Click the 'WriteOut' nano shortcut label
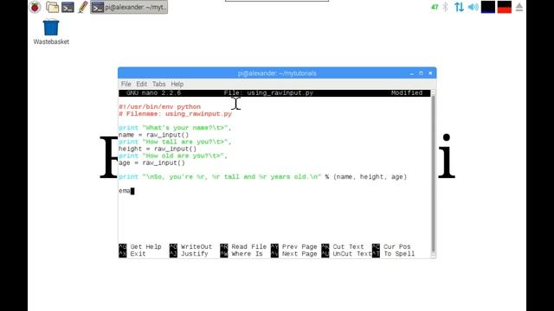 click(196, 246)
